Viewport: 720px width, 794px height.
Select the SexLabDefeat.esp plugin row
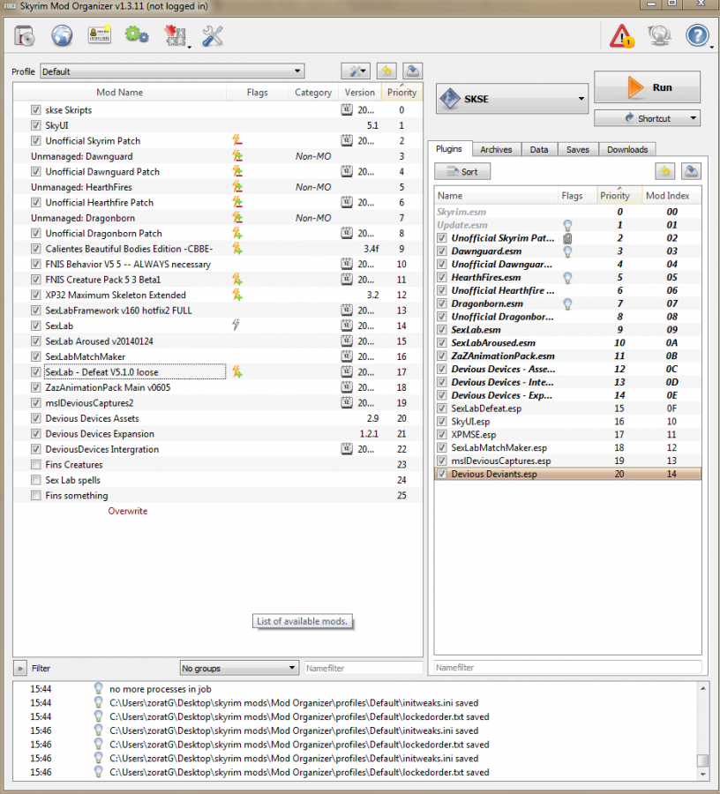[567, 408]
